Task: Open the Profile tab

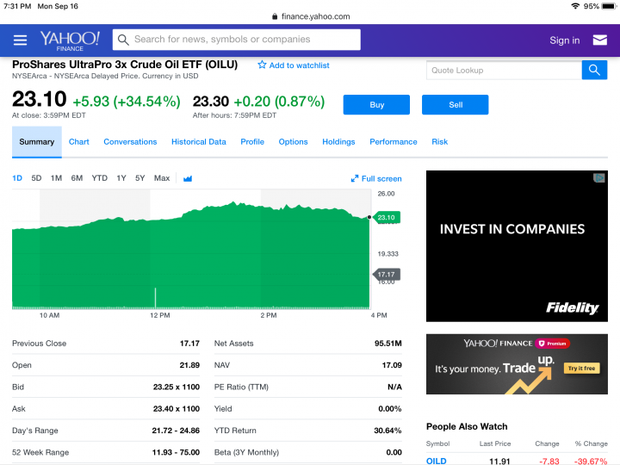Action: click(x=252, y=142)
